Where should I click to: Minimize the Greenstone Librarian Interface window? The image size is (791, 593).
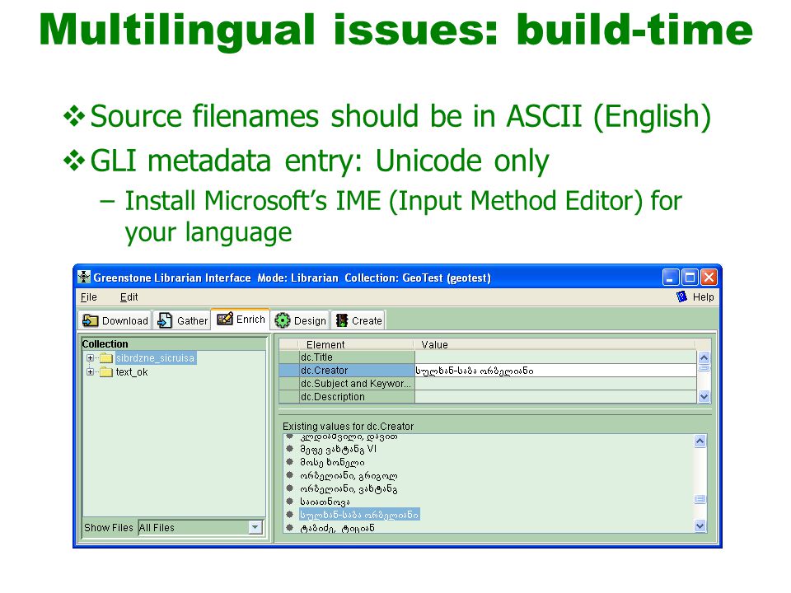coord(671,278)
